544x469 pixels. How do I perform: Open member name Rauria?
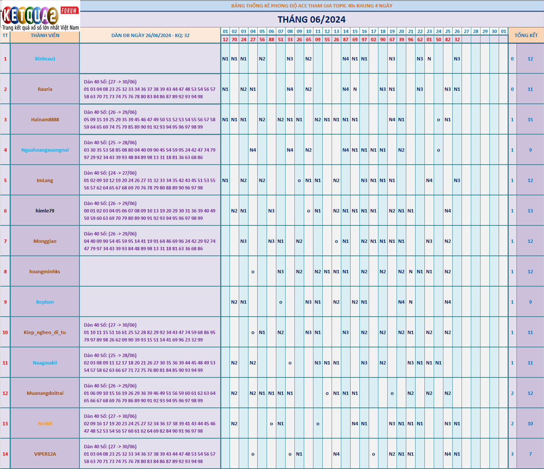pyautogui.click(x=45, y=89)
